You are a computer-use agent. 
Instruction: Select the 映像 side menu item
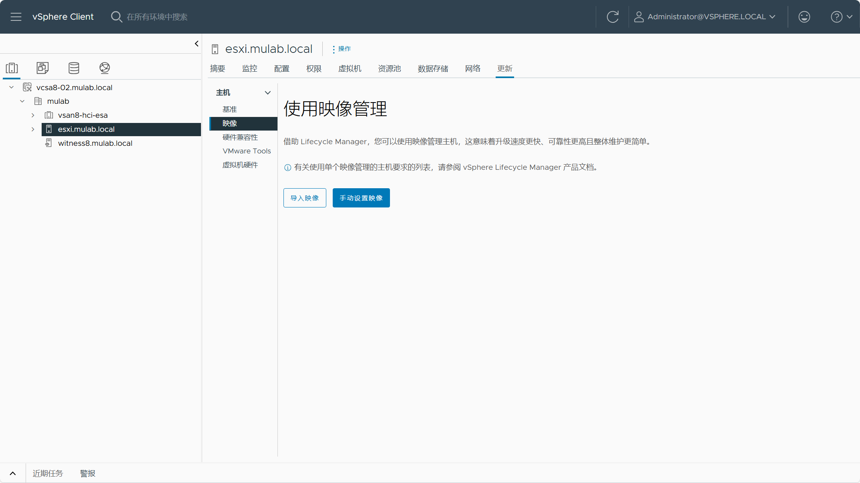tap(243, 123)
